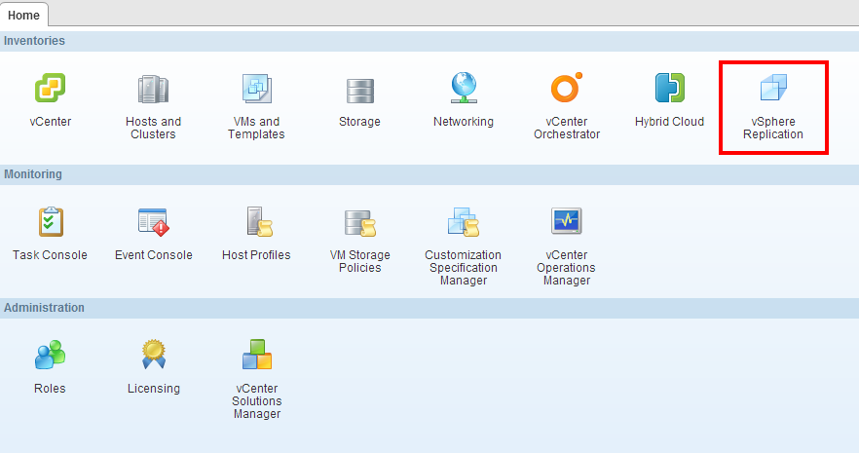Screen dimensions: 859x453
Task: Open the Task Console clipboard icon
Action: (x=51, y=222)
